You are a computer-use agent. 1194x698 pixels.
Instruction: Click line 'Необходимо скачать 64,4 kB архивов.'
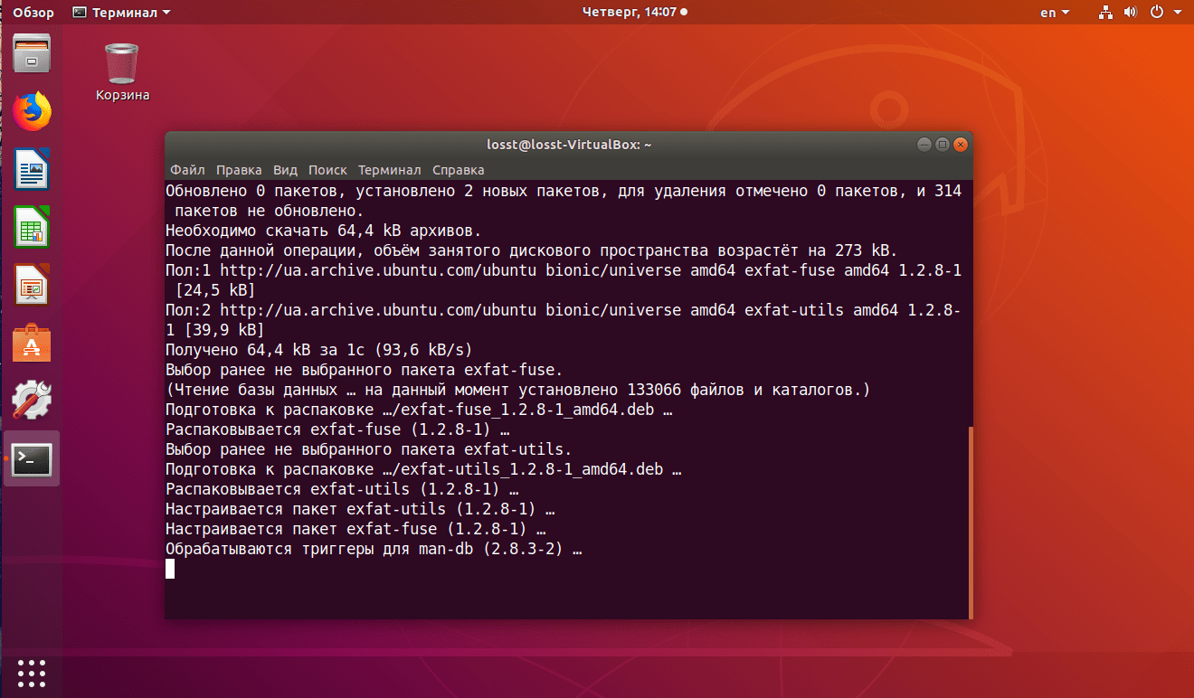coord(324,231)
